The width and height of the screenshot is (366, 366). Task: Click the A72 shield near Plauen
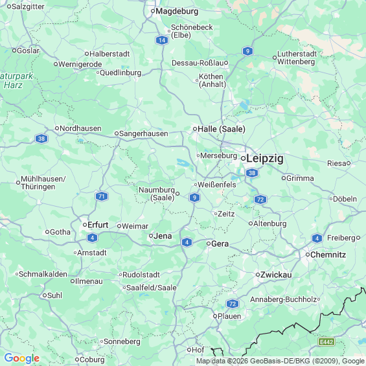233,304
